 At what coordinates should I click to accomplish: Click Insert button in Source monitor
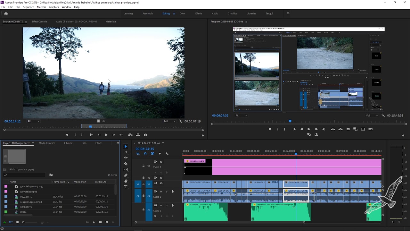point(130,135)
